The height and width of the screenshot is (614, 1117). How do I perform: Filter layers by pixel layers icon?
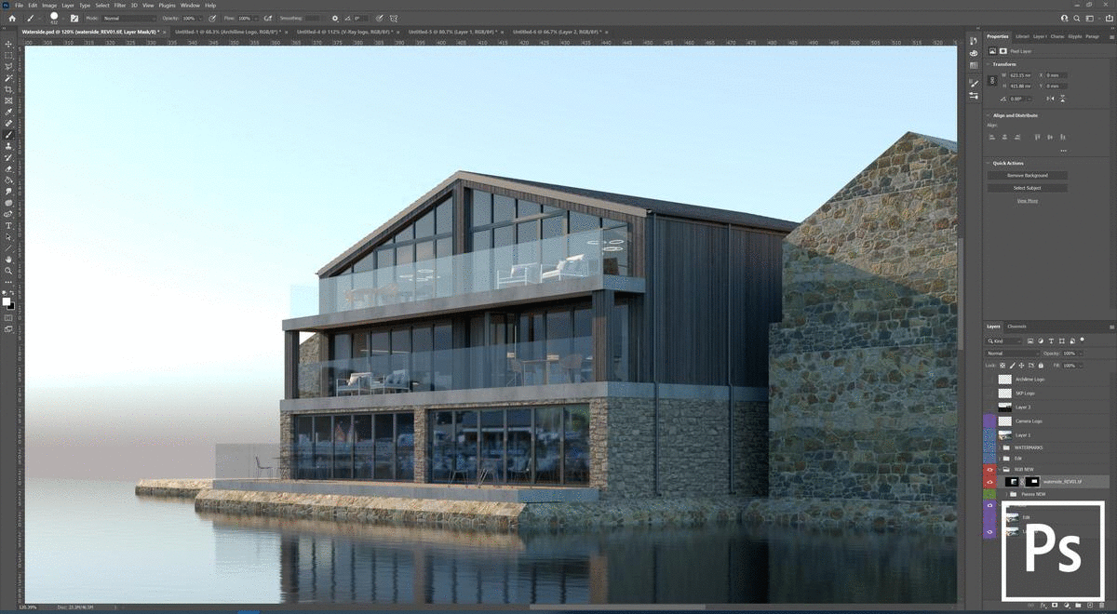[1030, 341]
